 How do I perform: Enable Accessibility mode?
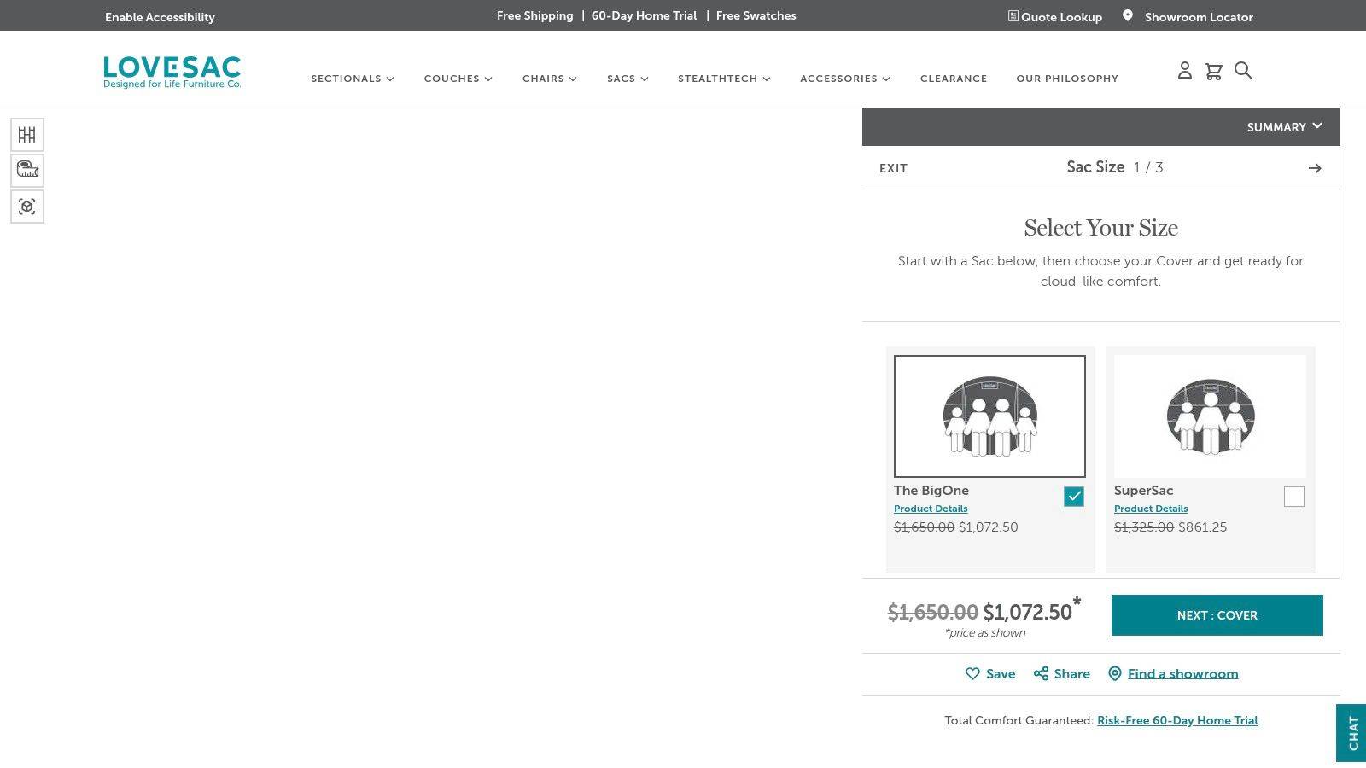[x=160, y=17]
